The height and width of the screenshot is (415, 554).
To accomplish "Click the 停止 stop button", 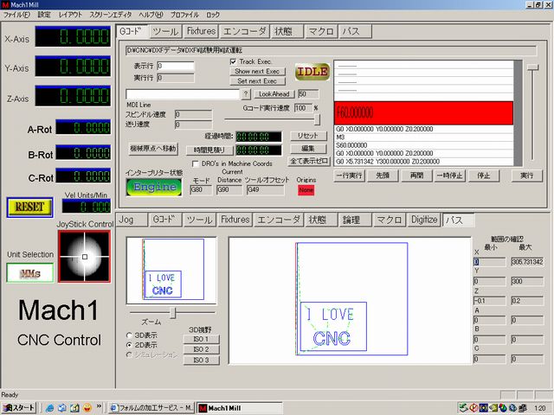I will pyautogui.click(x=484, y=176).
